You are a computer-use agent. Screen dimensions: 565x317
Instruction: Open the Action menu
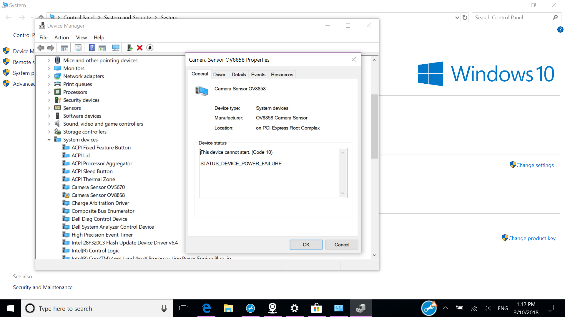coord(62,38)
